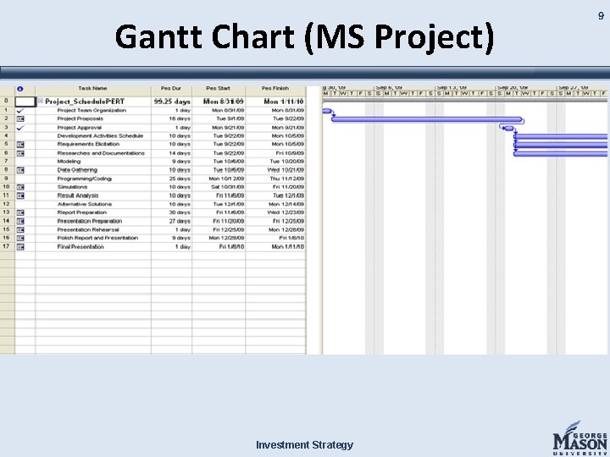Click the constraint icon beside Simulations
This screenshot has width=610, height=457.
(x=20, y=187)
